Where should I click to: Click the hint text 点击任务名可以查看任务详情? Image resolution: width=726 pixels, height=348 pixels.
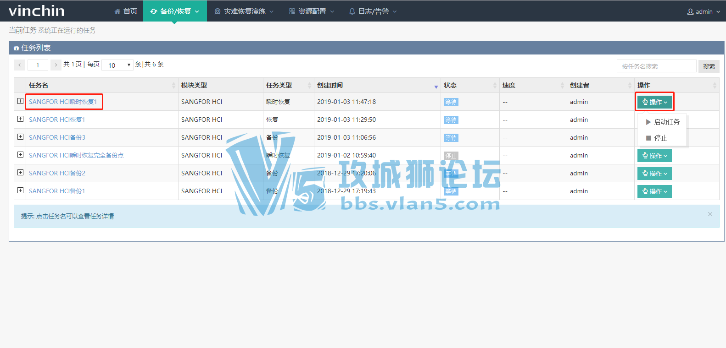click(x=75, y=216)
